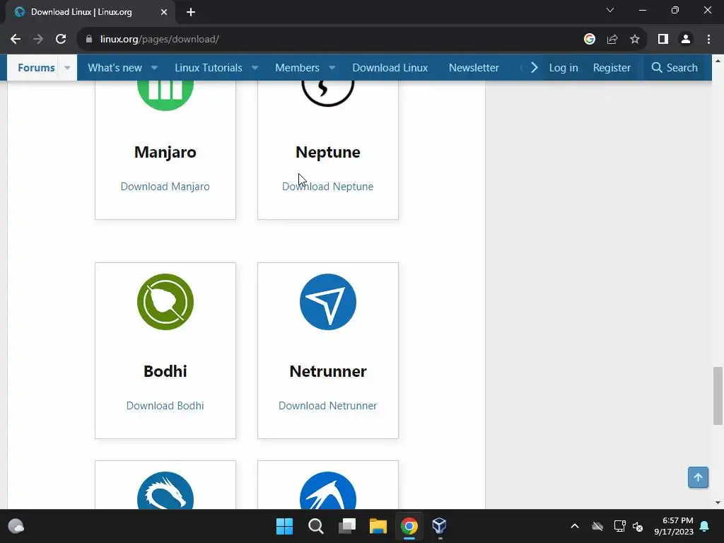Show hidden system tray icons

click(x=575, y=526)
